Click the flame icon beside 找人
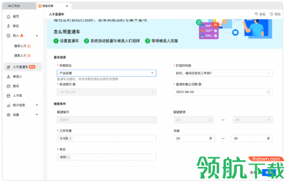The height and width of the screenshot is (182, 284). [x=21, y=35]
